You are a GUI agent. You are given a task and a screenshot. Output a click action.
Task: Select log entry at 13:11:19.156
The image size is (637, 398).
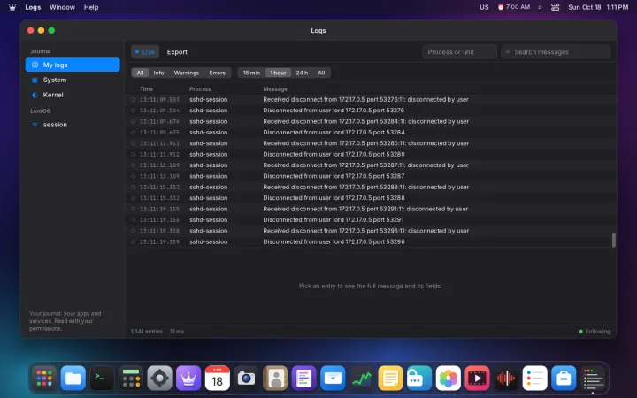(x=371, y=220)
